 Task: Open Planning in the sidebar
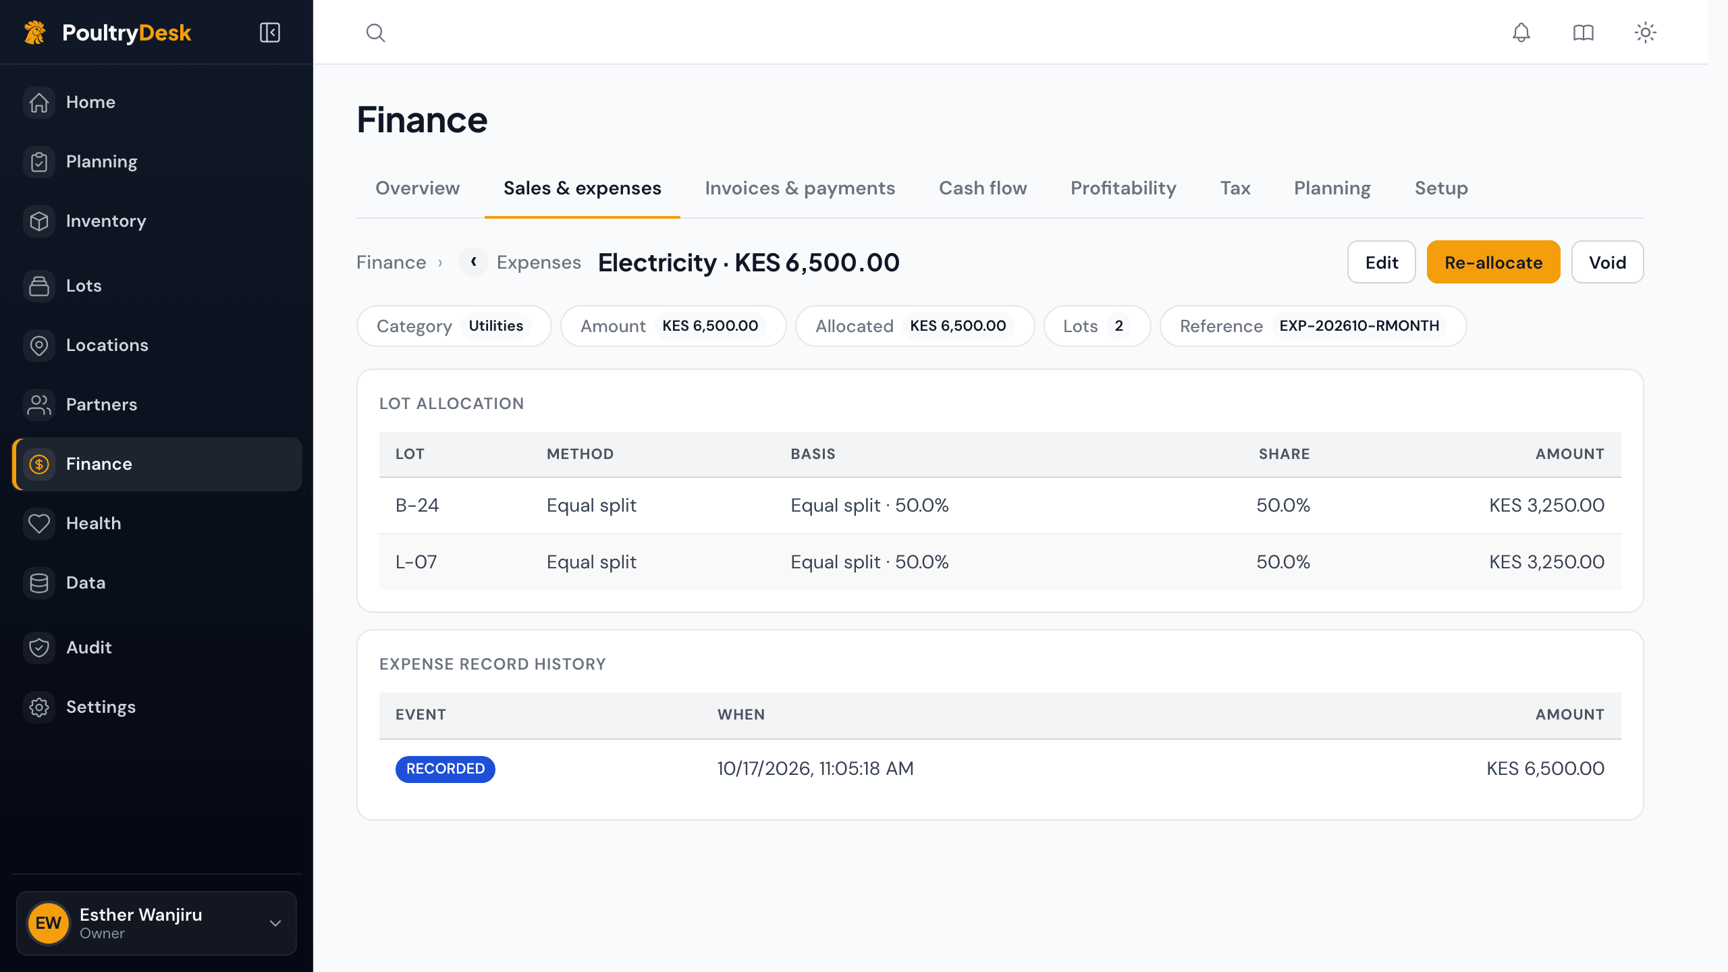pos(157,162)
